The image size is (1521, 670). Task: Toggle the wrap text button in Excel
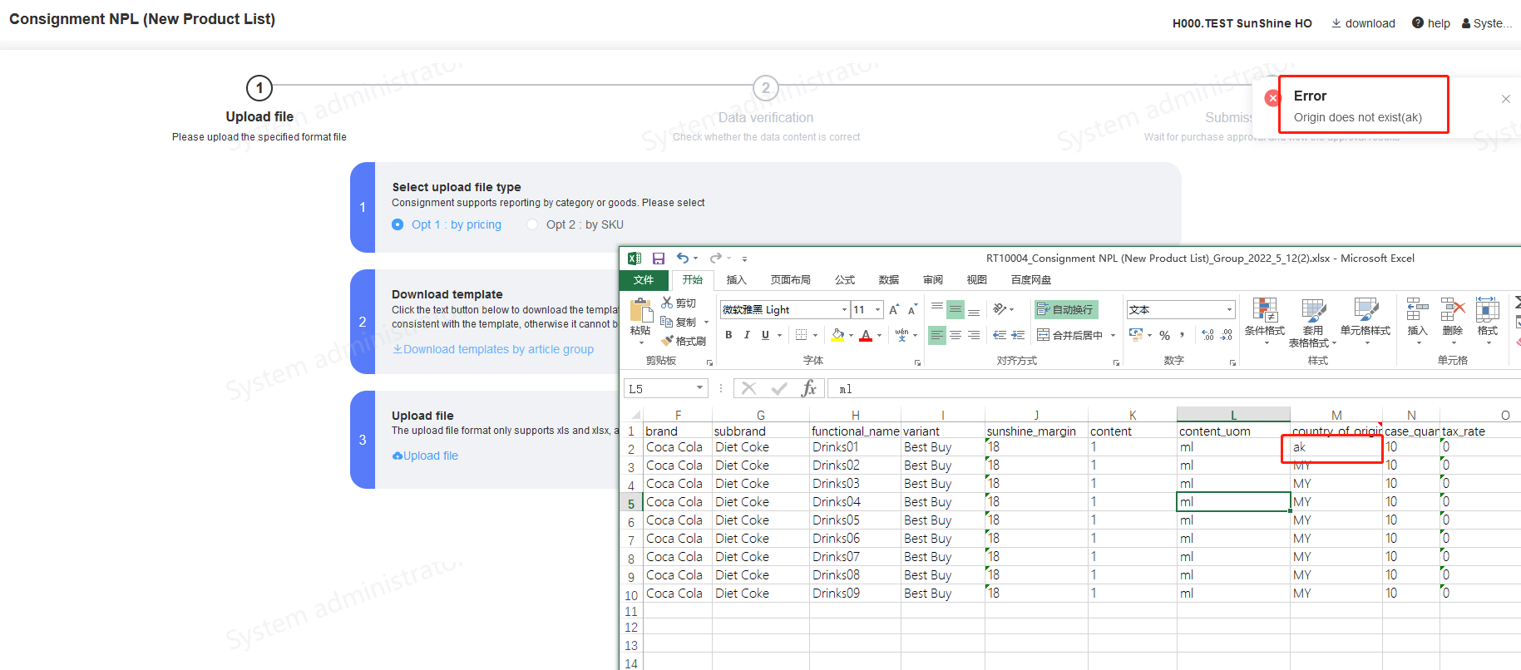[x=1065, y=309]
